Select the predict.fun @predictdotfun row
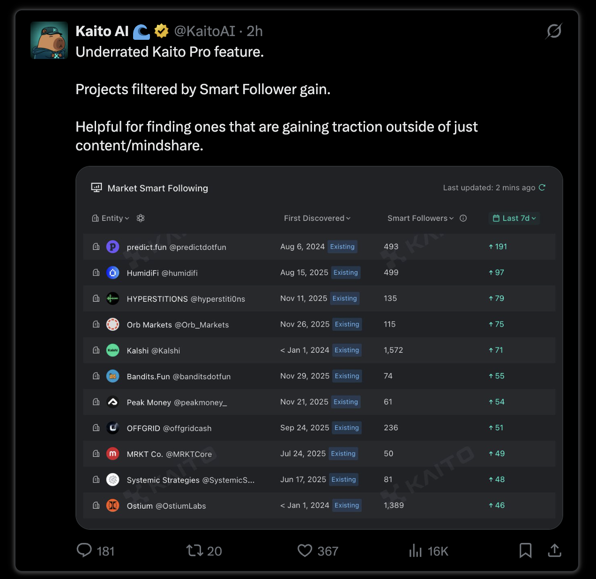Viewport: 596px width, 579px height. pyautogui.click(x=319, y=247)
